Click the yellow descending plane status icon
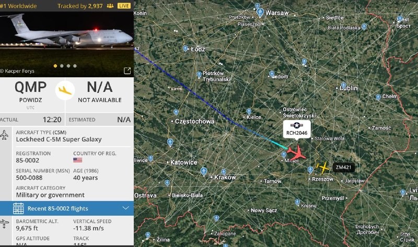 (65, 90)
